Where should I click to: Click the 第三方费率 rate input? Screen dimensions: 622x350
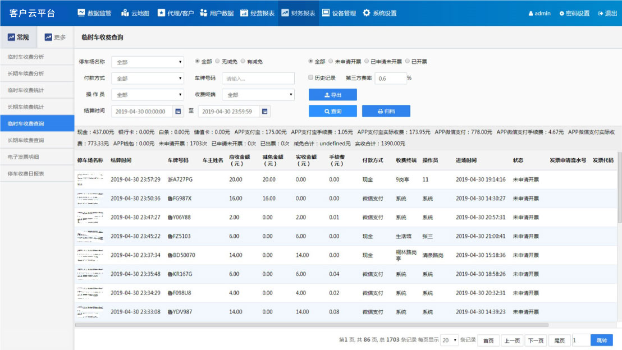coord(390,79)
